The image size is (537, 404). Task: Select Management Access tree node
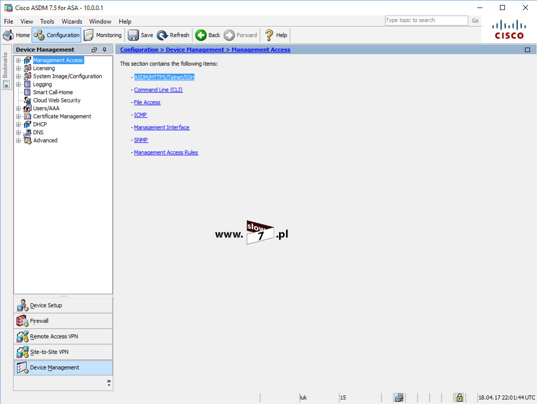58,60
